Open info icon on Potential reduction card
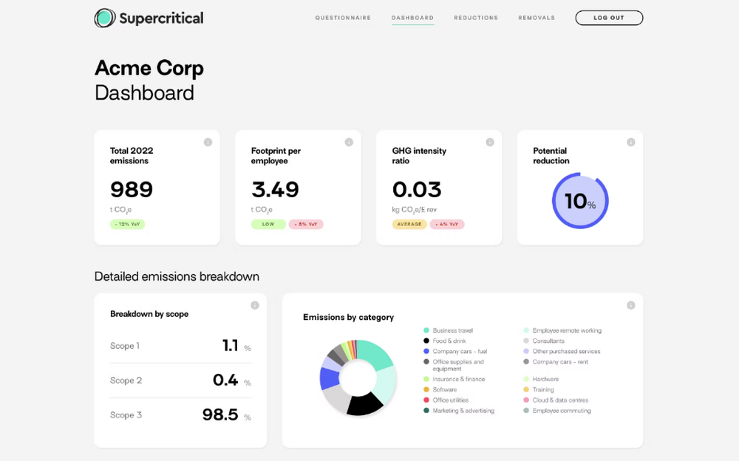 [630, 142]
